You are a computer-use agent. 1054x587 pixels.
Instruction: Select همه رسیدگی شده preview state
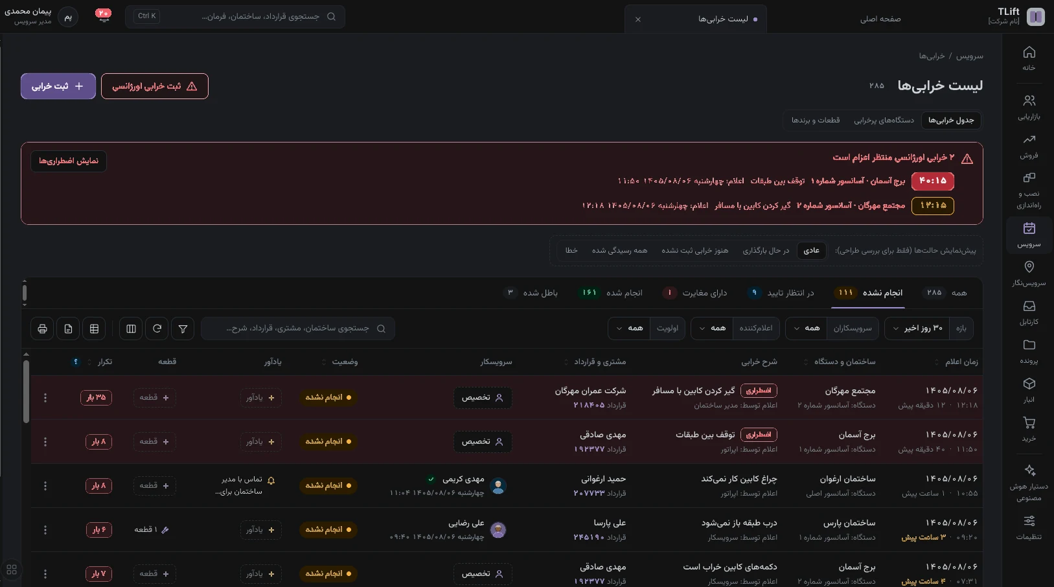coord(619,251)
